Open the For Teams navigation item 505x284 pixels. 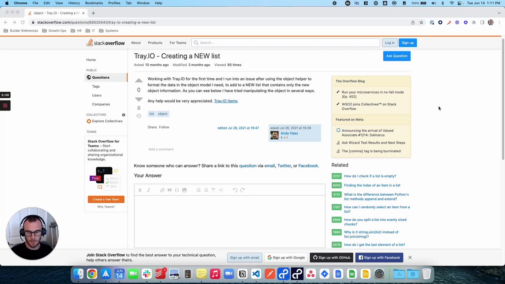point(178,43)
